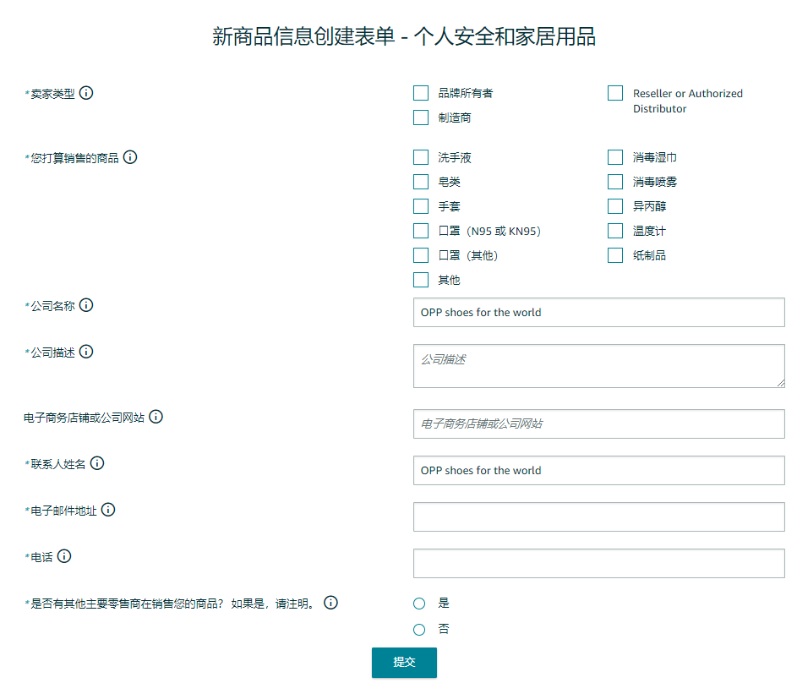Click the 电子商务店铺或公司网站 info icon

click(156, 417)
